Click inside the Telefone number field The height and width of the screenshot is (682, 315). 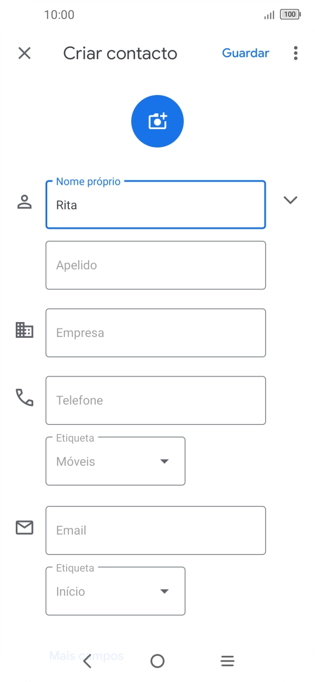point(155,400)
